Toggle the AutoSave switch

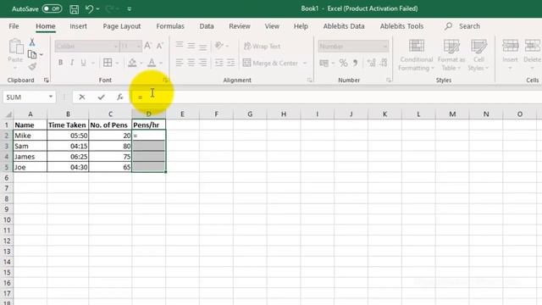(52, 8)
